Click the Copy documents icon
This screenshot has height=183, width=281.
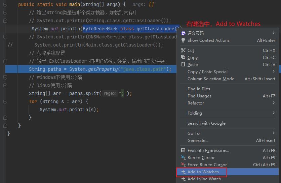(x=183, y=57)
